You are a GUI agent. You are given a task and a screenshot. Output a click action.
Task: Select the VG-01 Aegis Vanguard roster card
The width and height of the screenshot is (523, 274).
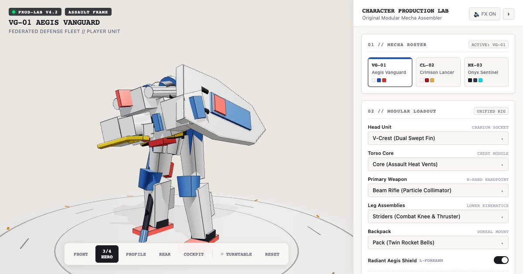click(x=390, y=72)
